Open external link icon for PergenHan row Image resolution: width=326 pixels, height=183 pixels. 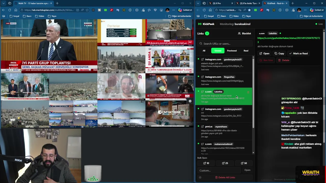202,77
